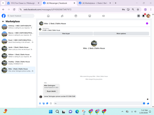Click the message text input field
154x115 pixels.
tap(98, 103)
